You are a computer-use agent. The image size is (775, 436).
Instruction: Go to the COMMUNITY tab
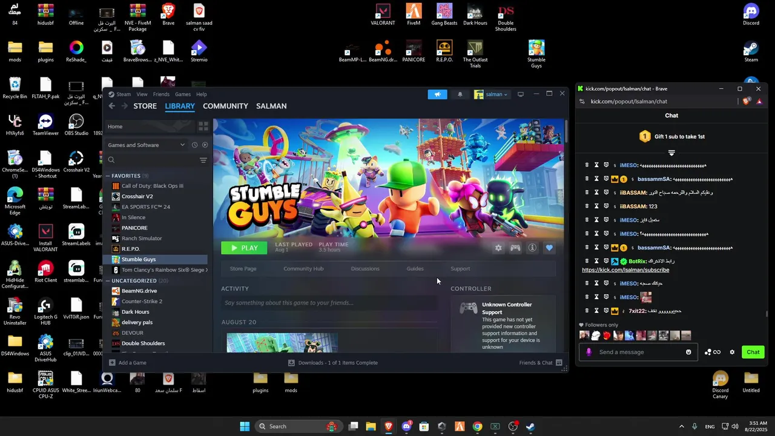click(x=225, y=106)
